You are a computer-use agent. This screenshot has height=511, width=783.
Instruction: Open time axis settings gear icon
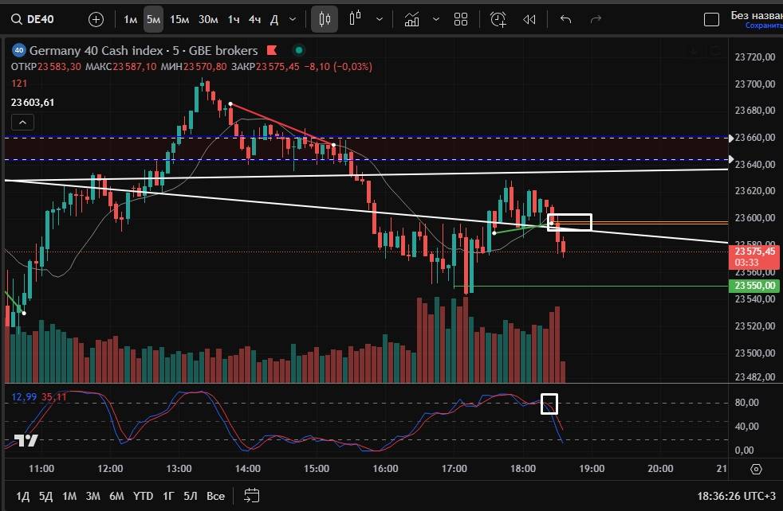click(x=756, y=470)
